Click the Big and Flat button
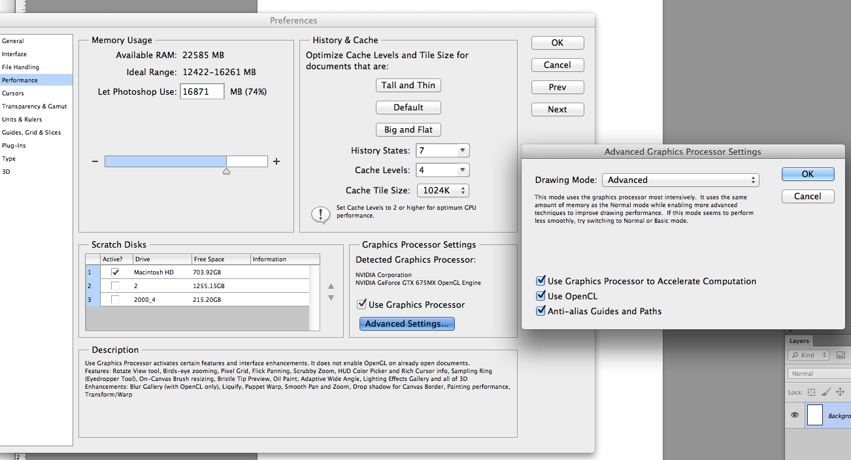851x460 pixels. 409,129
